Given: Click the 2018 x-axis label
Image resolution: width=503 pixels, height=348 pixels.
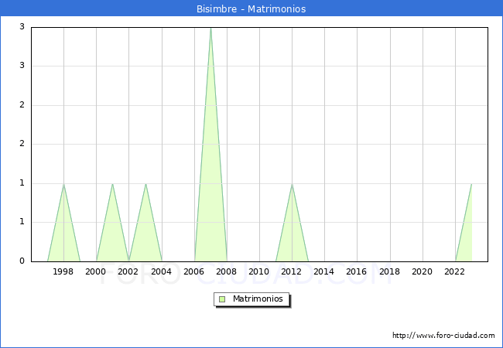Looking at the screenshot, I should 390,271.
